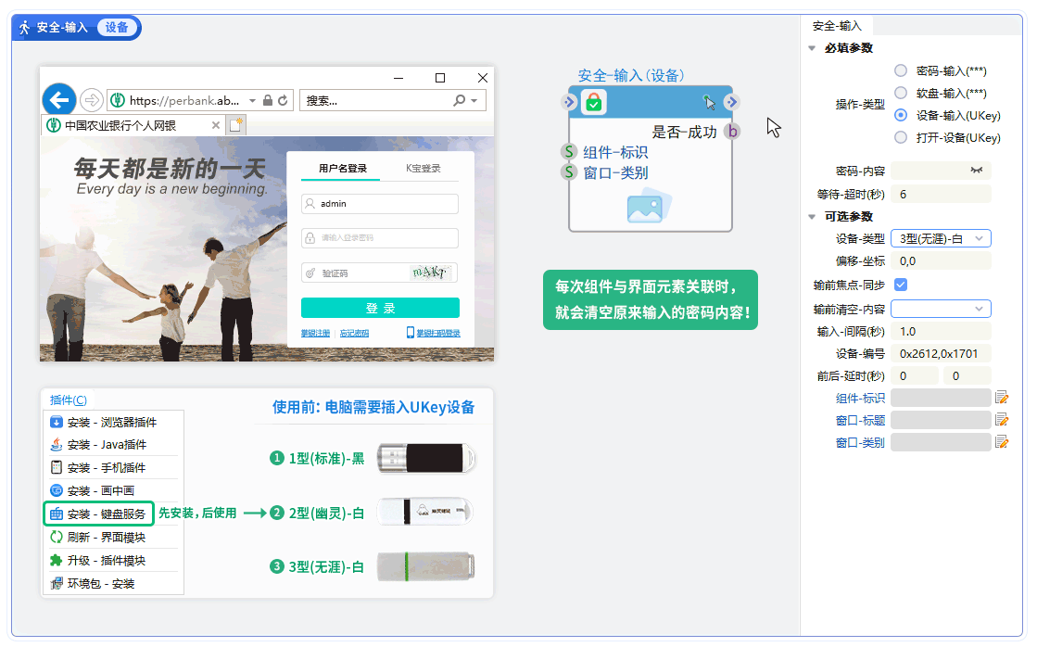Viewport: 1037px width, 647px height.
Task: Click the 画中画 install icon
Action: pos(56,490)
